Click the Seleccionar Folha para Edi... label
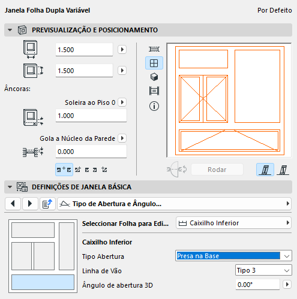This screenshot has height=299, width=297. point(125,224)
